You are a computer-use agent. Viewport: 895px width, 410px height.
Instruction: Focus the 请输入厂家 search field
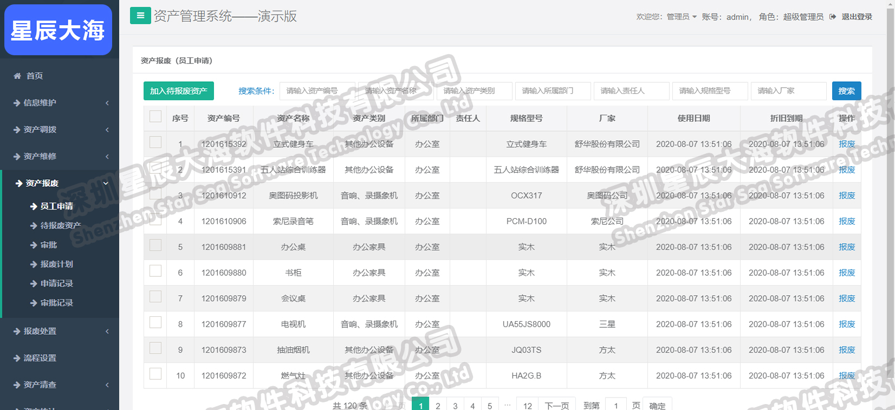[789, 91]
